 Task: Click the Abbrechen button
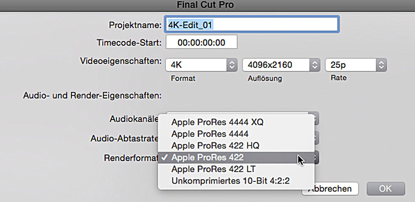point(331,188)
